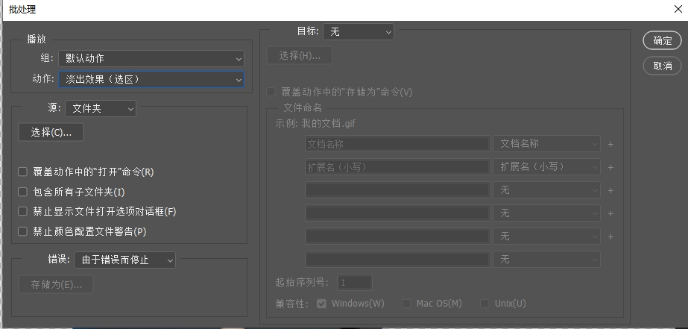The height and width of the screenshot is (329, 688).
Task: Click the plus icon beside the 文档名称 dropdown
Action: click(610, 145)
